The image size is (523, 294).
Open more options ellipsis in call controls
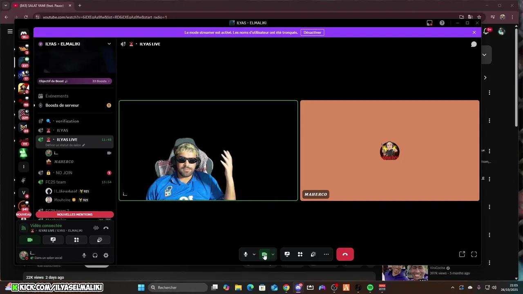click(x=326, y=254)
